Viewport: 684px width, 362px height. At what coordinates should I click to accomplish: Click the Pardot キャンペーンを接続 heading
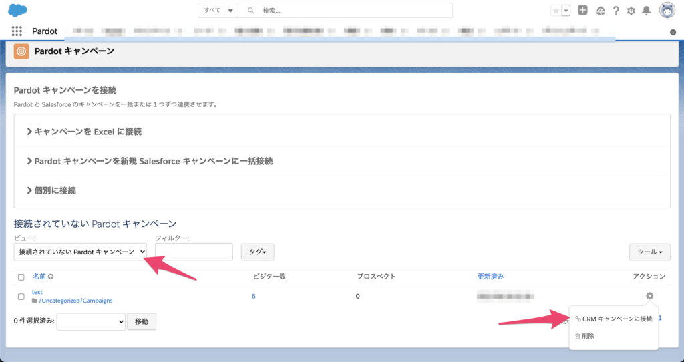coord(65,90)
